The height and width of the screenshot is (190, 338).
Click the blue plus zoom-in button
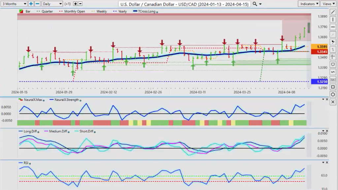(31, 4)
